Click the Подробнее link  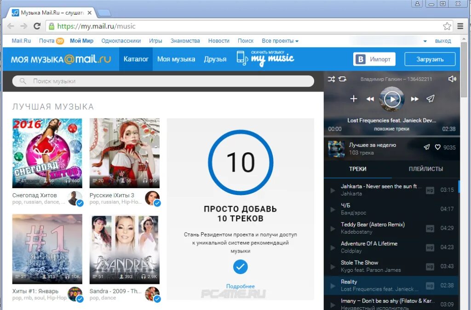pos(240,286)
